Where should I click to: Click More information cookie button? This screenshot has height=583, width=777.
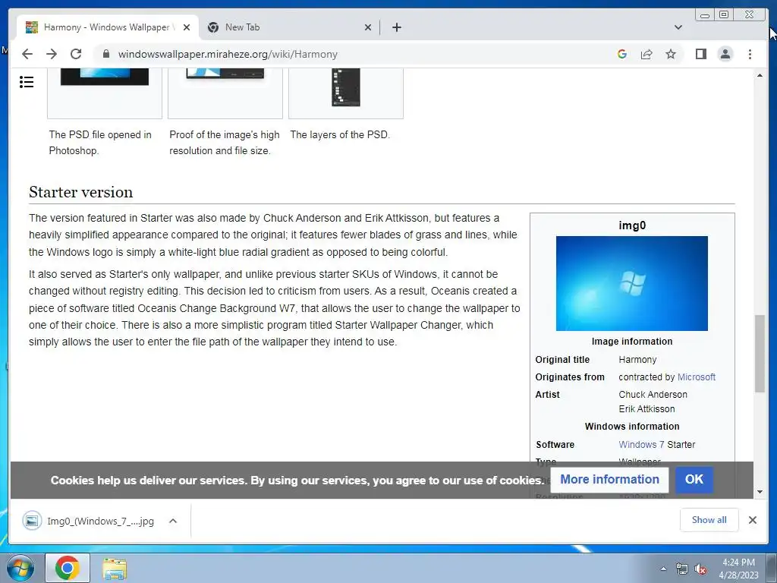pos(609,480)
